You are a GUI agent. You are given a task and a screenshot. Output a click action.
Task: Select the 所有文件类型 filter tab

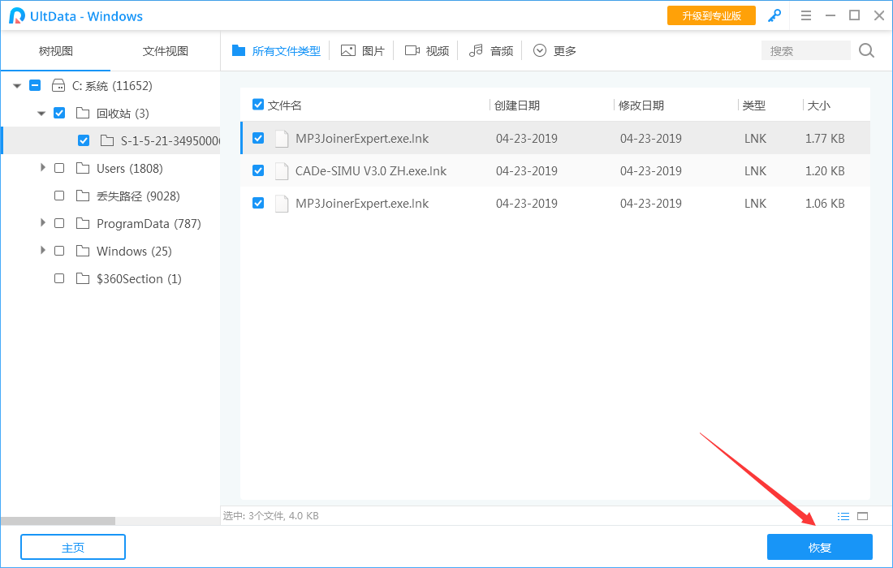pyautogui.click(x=276, y=50)
